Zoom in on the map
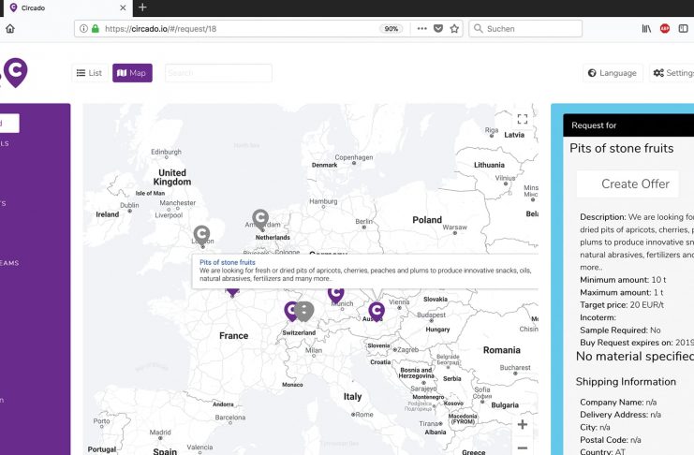694x455 pixels. pyautogui.click(x=522, y=424)
